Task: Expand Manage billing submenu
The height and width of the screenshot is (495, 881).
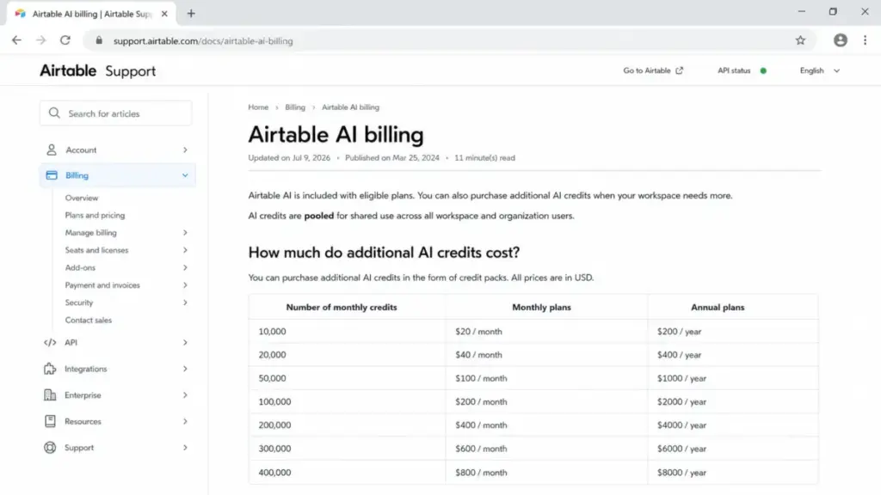Action: (x=185, y=232)
